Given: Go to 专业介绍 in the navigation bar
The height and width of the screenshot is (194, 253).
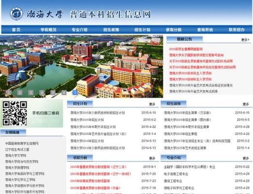Looking at the screenshot, I should (79, 30).
